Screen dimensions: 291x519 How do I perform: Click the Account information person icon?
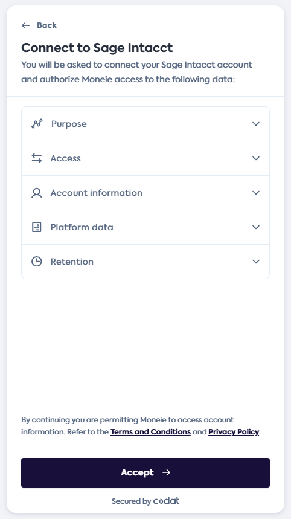(37, 193)
